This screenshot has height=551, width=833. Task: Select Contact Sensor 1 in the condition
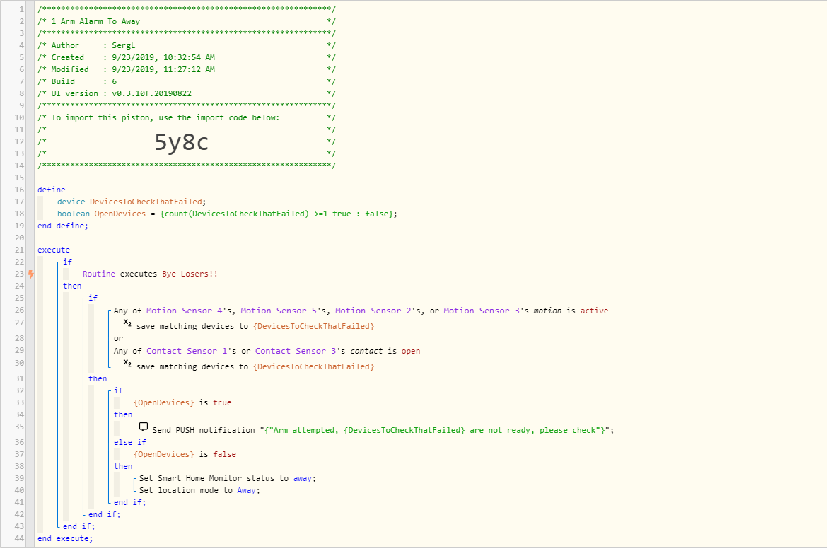point(187,352)
